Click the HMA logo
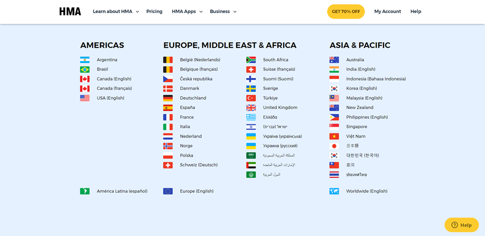This screenshot has height=236, width=485. pyautogui.click(x=70, y=11)
